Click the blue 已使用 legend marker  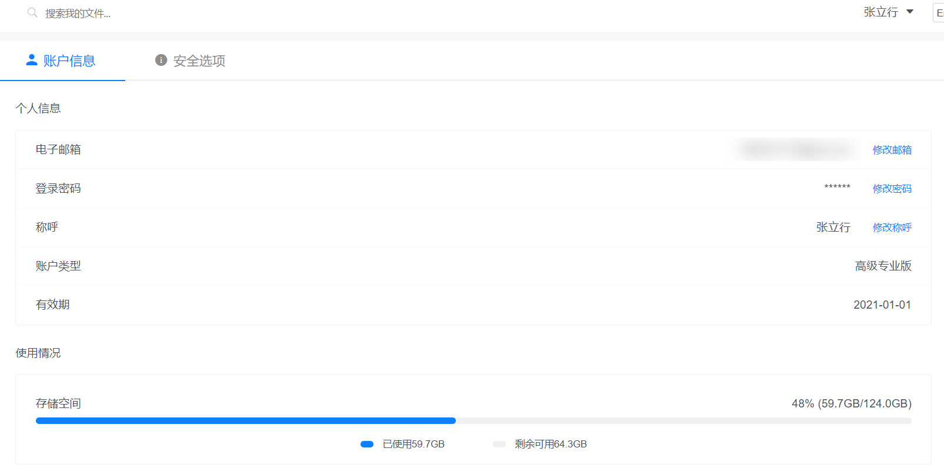coord(367,444)
